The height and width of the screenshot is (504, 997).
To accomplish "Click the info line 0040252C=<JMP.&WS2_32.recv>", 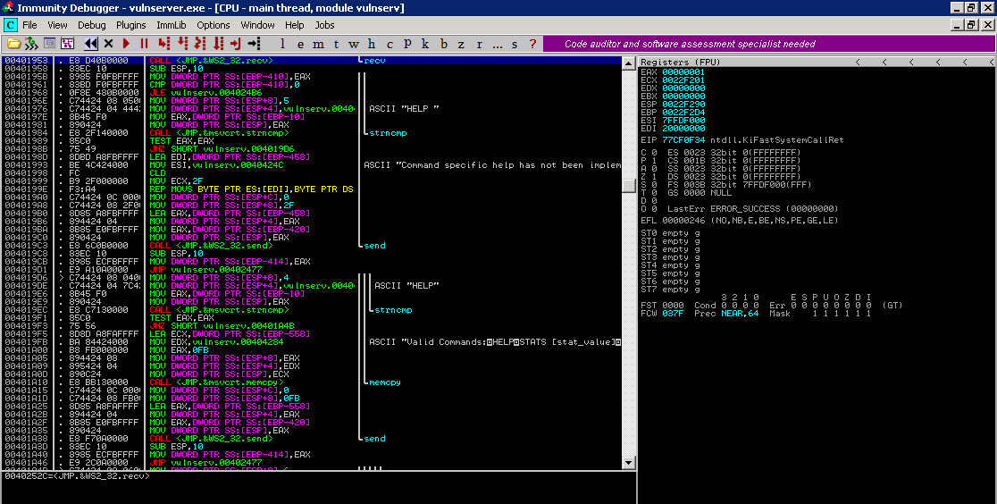I will click(x=76, y=476).
